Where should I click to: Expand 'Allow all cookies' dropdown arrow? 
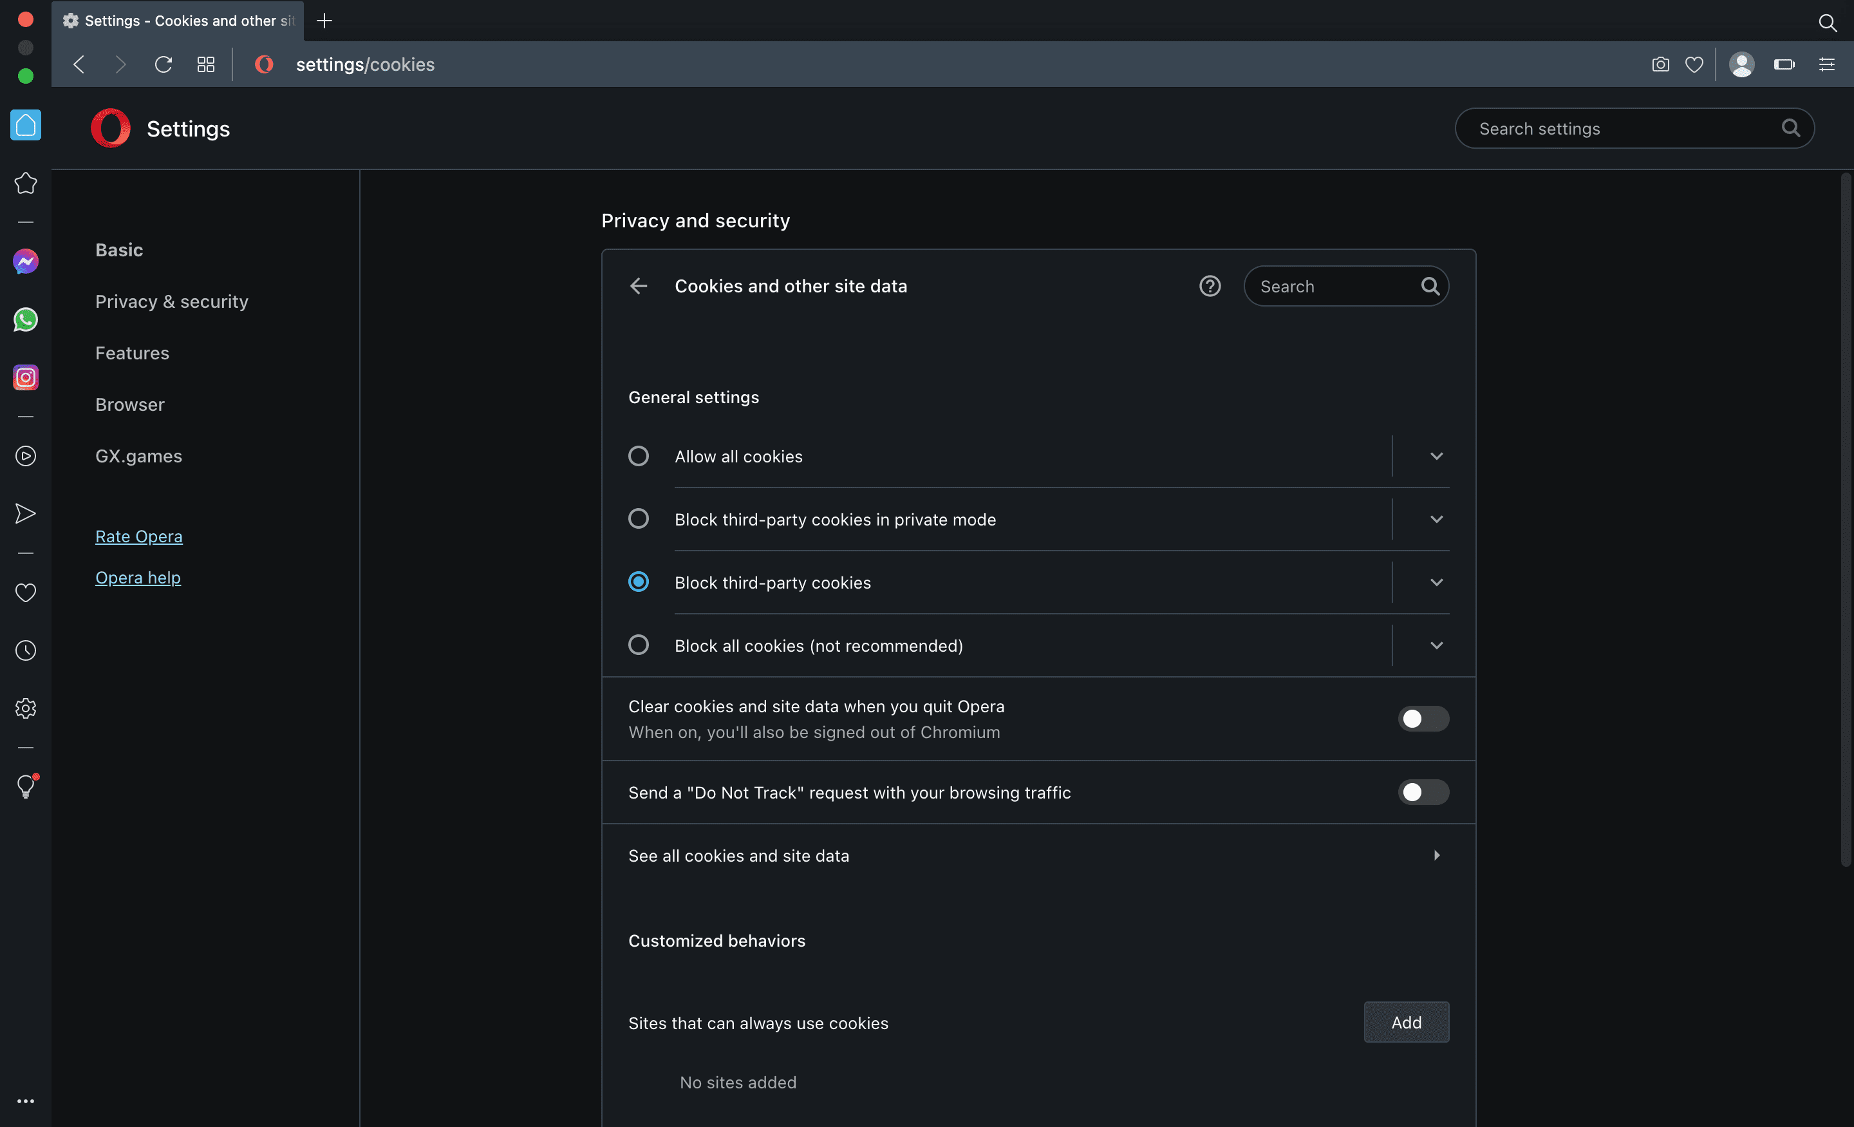pyautogui.click(x=1436, y=455)
